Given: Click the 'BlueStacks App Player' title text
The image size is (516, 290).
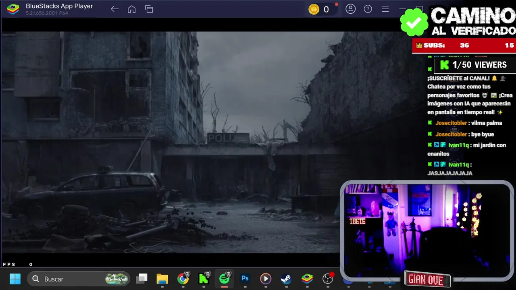Looking at the screenshot, I should tap(59, 6).
